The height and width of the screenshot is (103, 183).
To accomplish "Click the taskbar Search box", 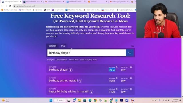I will pos(60,100).
